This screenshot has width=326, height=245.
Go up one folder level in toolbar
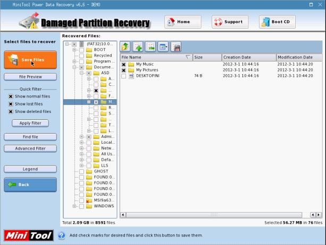(125, 47)
